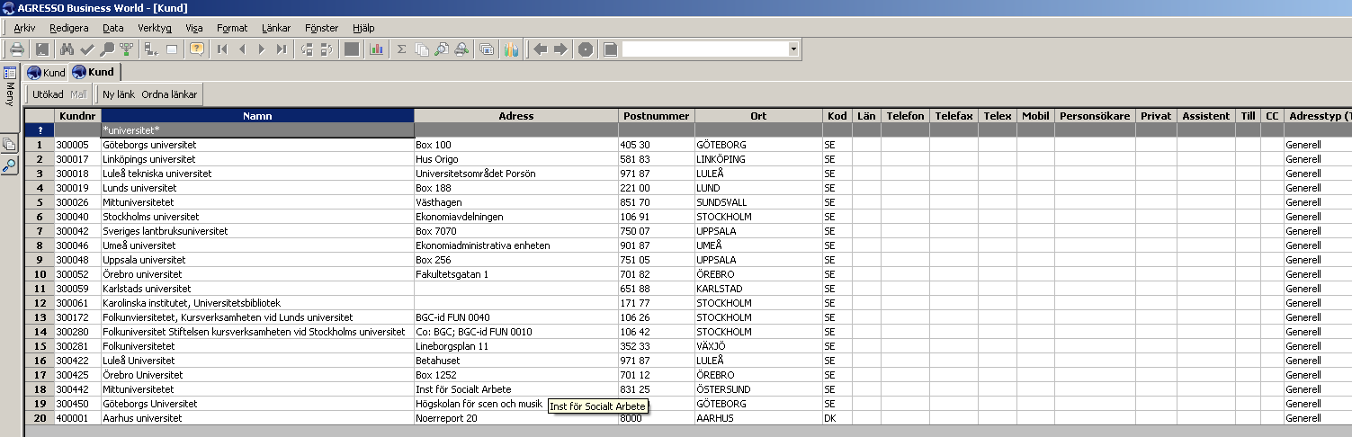The image size is (1352, 437).
Task: Click the Ny länk button
Action: [x=119, y=94]
